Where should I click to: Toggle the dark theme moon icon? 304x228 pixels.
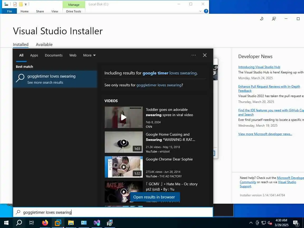(262, 19)
